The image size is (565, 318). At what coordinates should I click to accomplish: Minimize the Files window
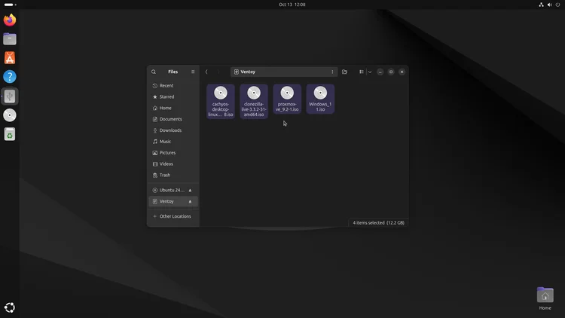click(380, 72)
